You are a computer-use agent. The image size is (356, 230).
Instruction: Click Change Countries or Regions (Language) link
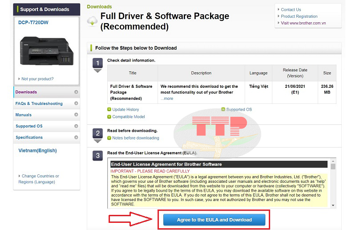[39, 179]
